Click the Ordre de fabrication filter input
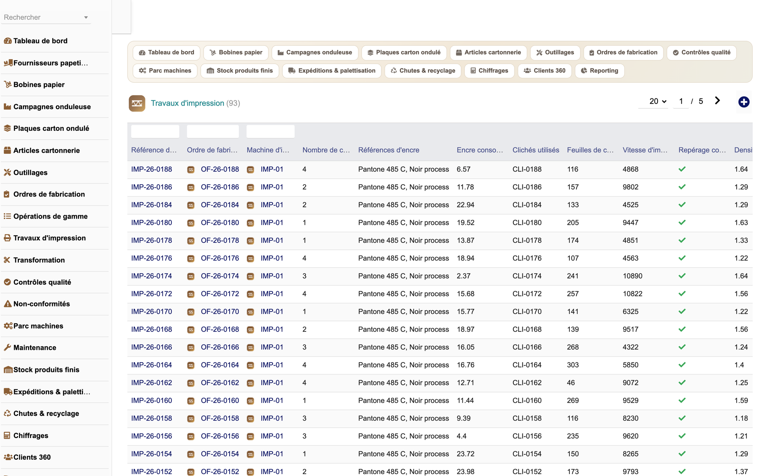 coord(213,131)
